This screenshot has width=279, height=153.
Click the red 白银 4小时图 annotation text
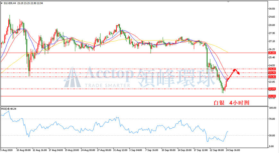click(232, 103)
